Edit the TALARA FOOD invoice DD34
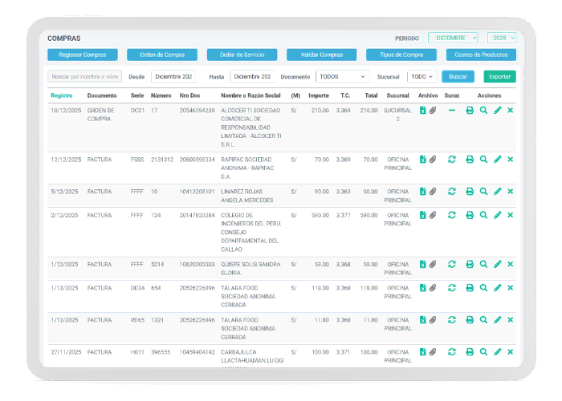 click(x=497, y=287)
